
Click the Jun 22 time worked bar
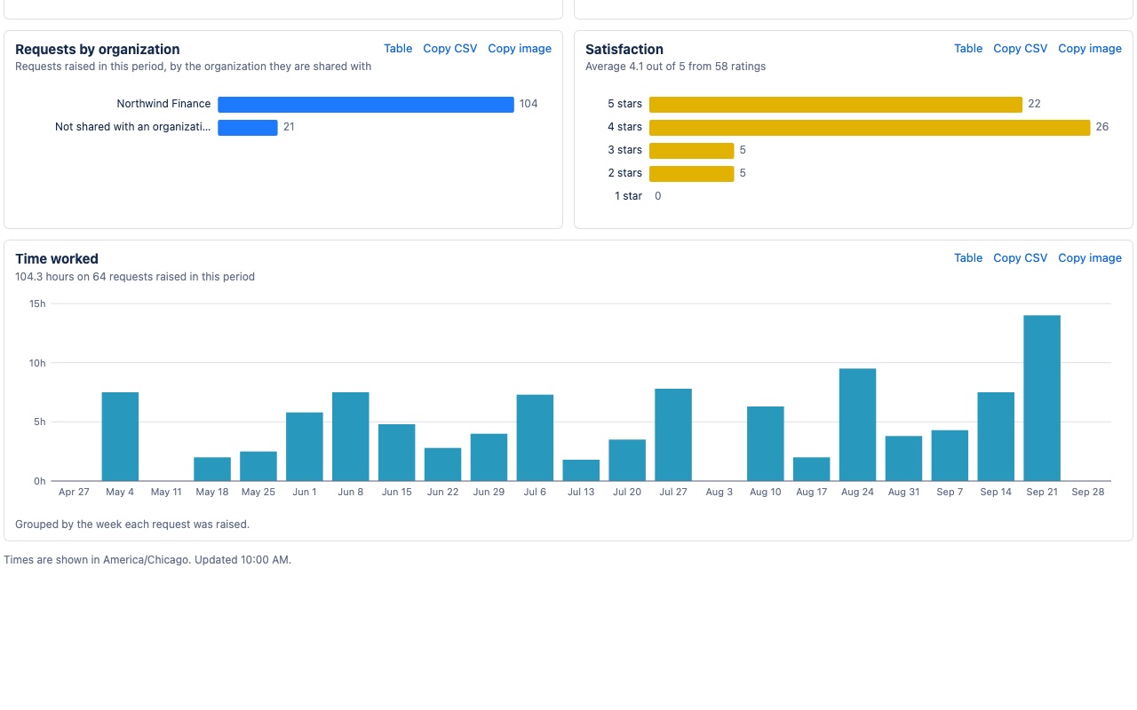coord(443,464)
